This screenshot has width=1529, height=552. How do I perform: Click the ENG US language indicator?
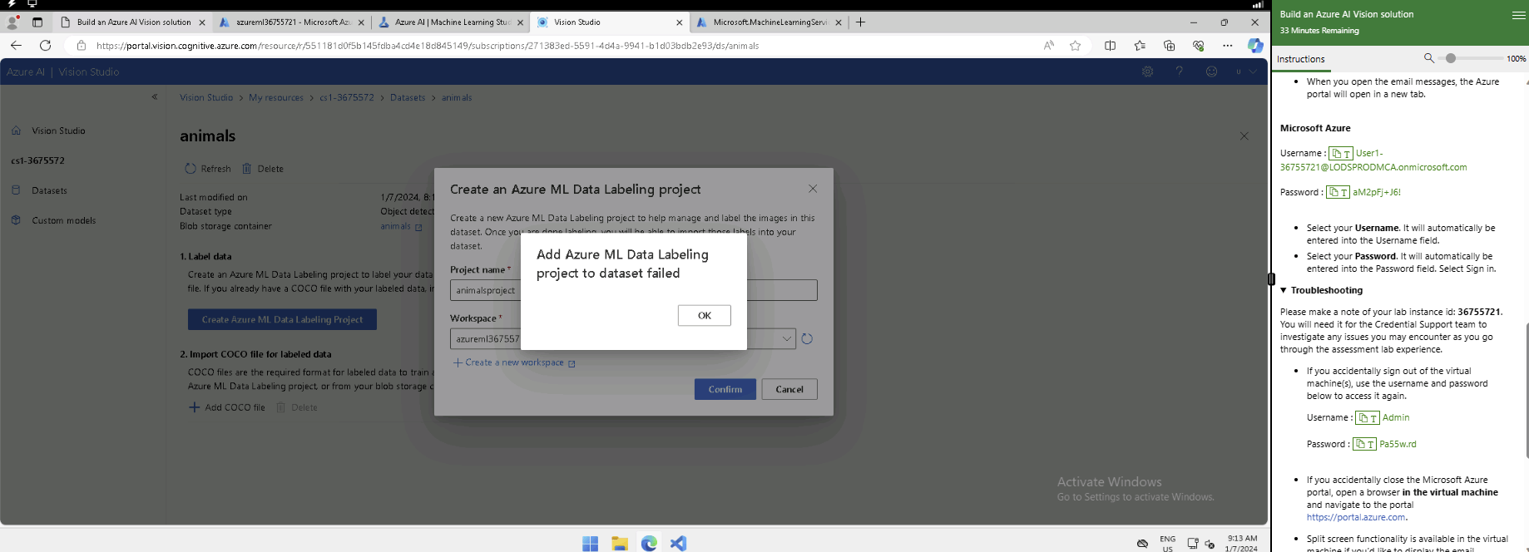click(1168, 544)
